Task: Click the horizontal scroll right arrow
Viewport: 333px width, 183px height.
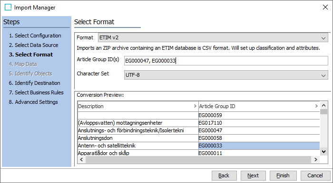Action: click(316, 159)
